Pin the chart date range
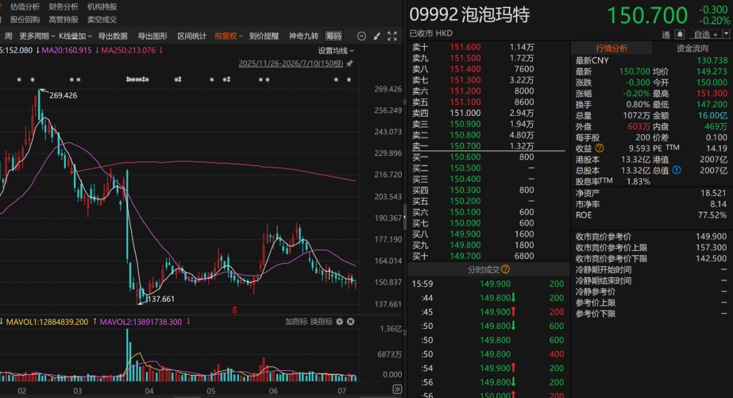 [350, 64]
